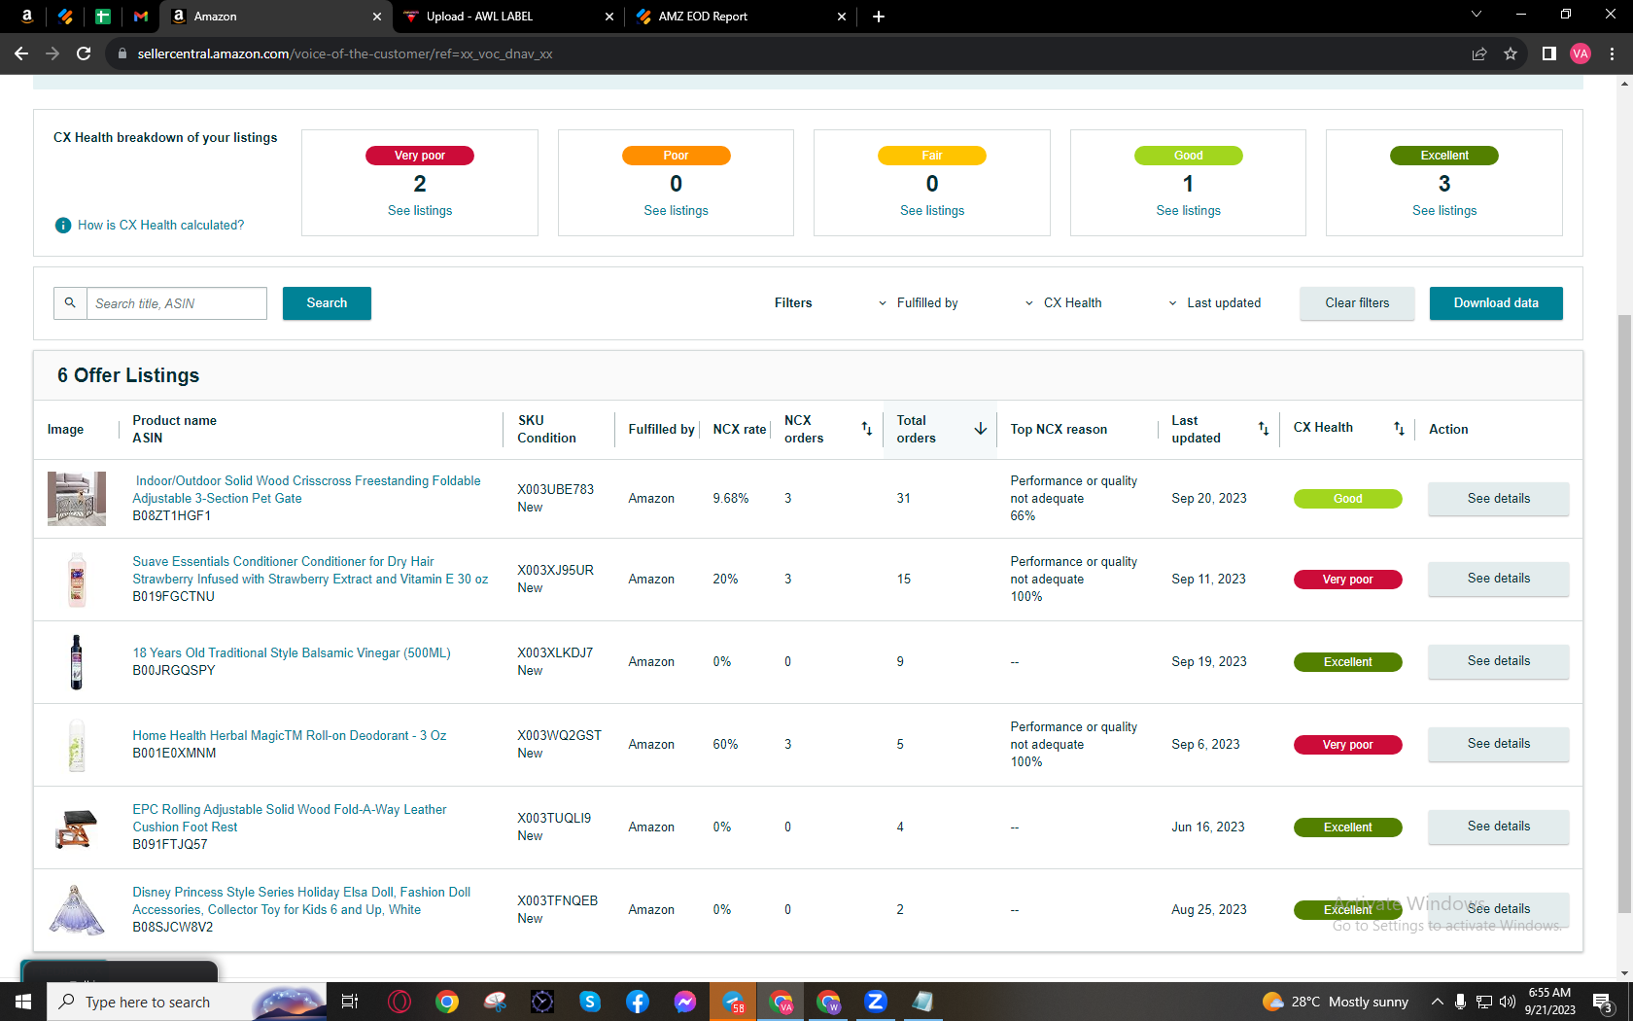Viewport: 1633px width, 1021px height.
Task: Close the AMZ EOD Report tab
Action: [842, 17]
